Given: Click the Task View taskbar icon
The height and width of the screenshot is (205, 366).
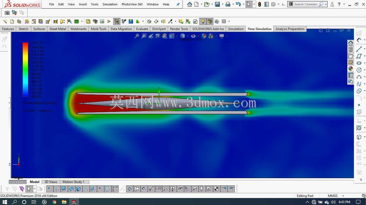Looking at the screenshot, I should tap(34, 202).
